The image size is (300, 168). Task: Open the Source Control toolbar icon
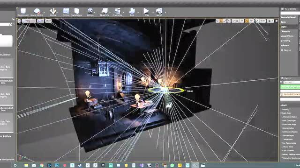point(37,12)
